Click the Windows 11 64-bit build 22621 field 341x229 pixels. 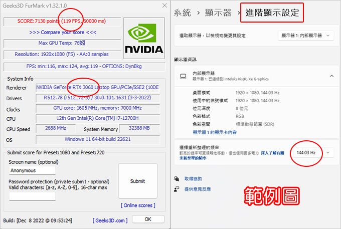pos(98,139)
